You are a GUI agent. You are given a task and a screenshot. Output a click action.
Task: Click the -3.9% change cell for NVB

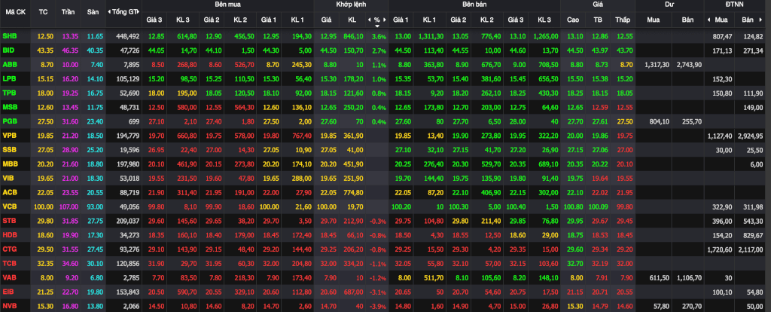378,307
